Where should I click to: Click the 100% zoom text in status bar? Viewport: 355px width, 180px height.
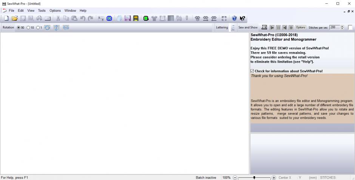tap(226, 178)
